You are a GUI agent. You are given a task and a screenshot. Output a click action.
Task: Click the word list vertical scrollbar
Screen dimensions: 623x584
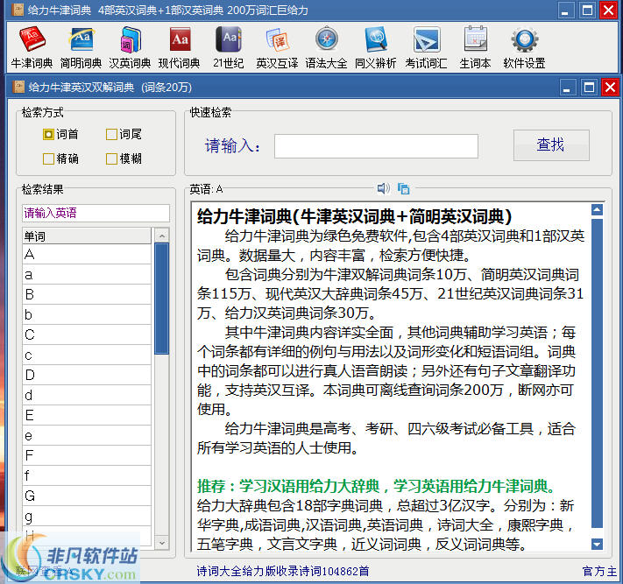161,298
